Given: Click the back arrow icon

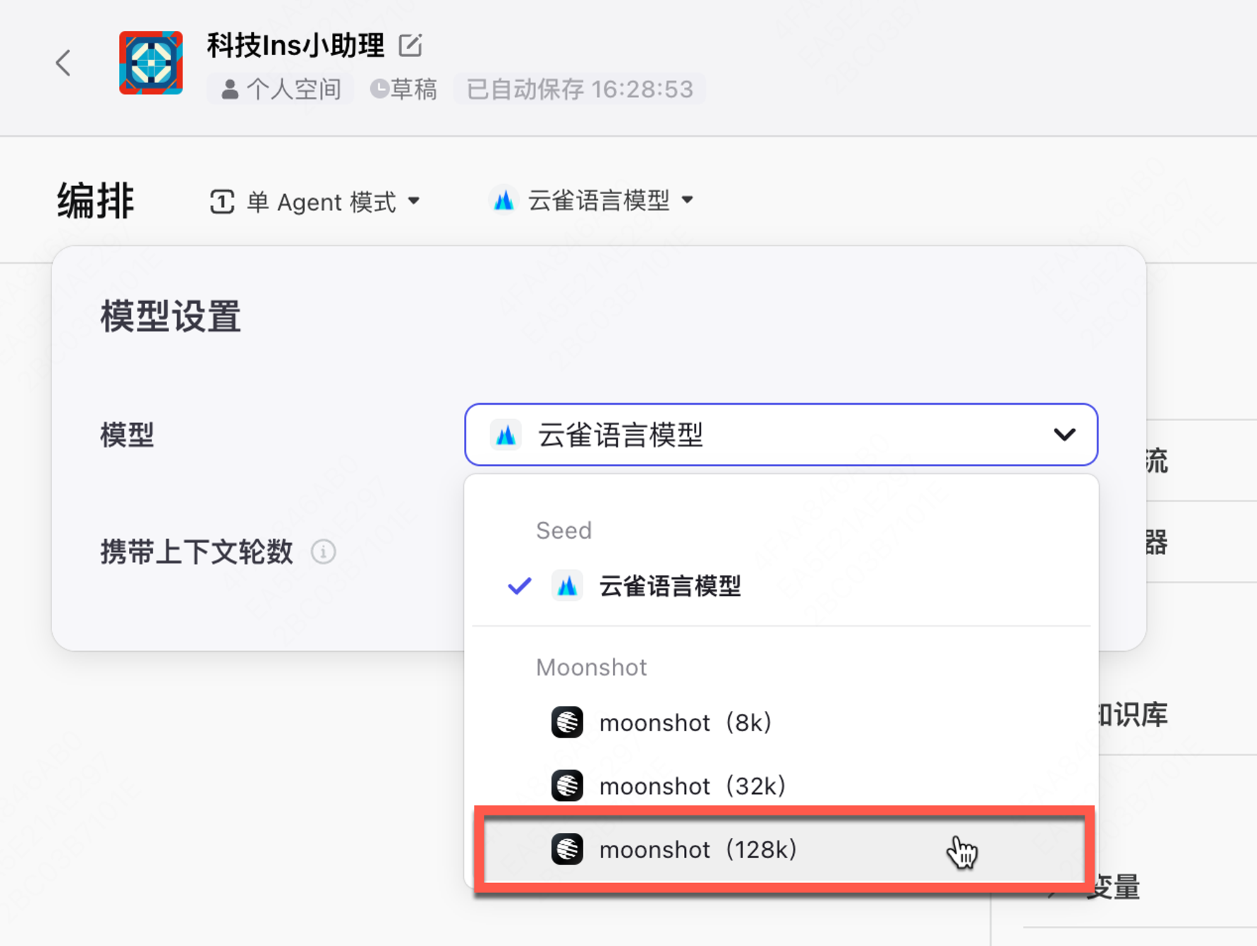Looking at the screenshot, I should (63, 63).
